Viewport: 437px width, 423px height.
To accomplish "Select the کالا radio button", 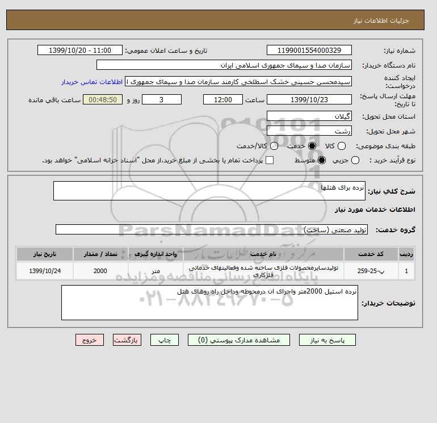I will [x=342, y=146].
